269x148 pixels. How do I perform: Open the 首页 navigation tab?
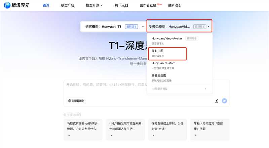46,5
